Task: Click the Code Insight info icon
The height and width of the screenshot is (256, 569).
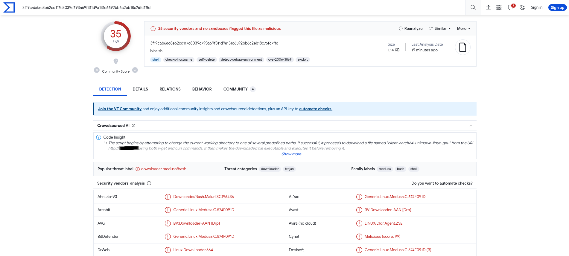Action: [x=99, y=137]
